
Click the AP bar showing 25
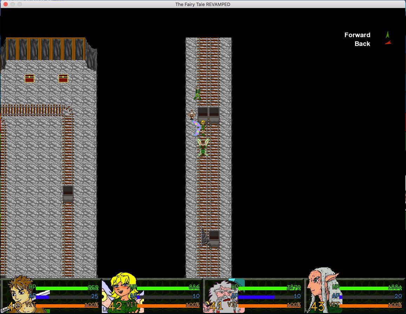click(x=67, y=296)
